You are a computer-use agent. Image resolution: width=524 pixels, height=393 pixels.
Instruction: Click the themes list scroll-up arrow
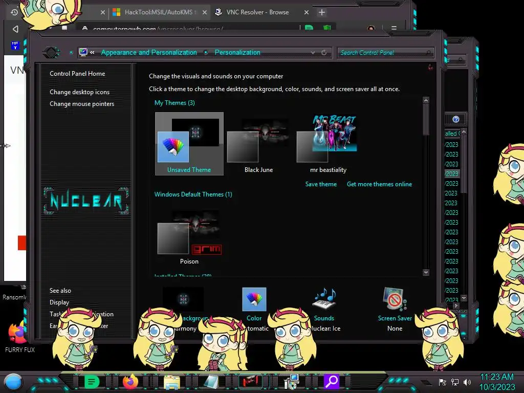click(x=426, y=100)
